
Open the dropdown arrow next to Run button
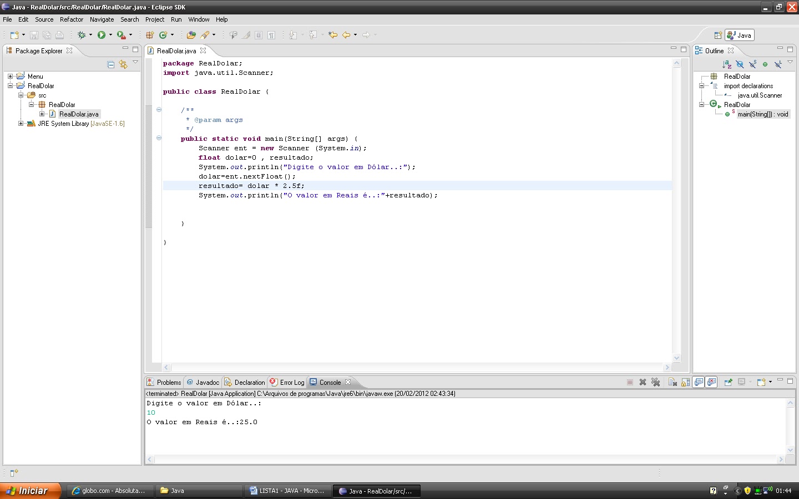coord(110,35)
